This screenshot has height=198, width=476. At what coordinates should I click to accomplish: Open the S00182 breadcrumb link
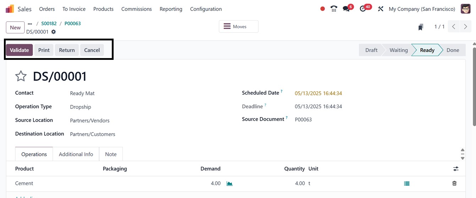(49, 24)
